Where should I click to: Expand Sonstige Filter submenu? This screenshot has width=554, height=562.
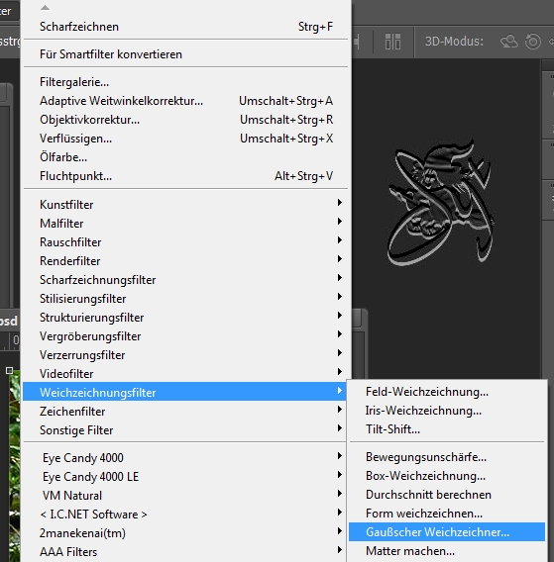point(185,429)
